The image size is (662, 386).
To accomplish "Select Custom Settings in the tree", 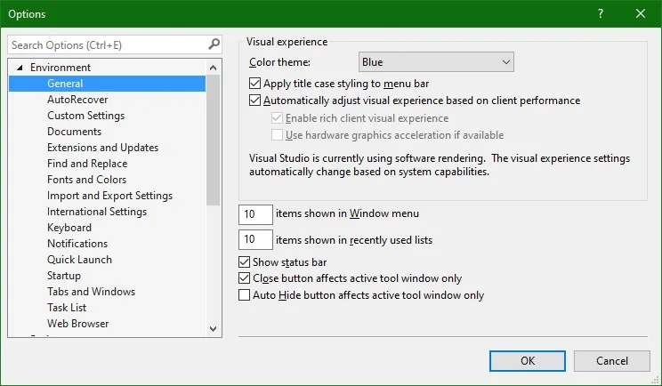I will click(x=85, y=116).
